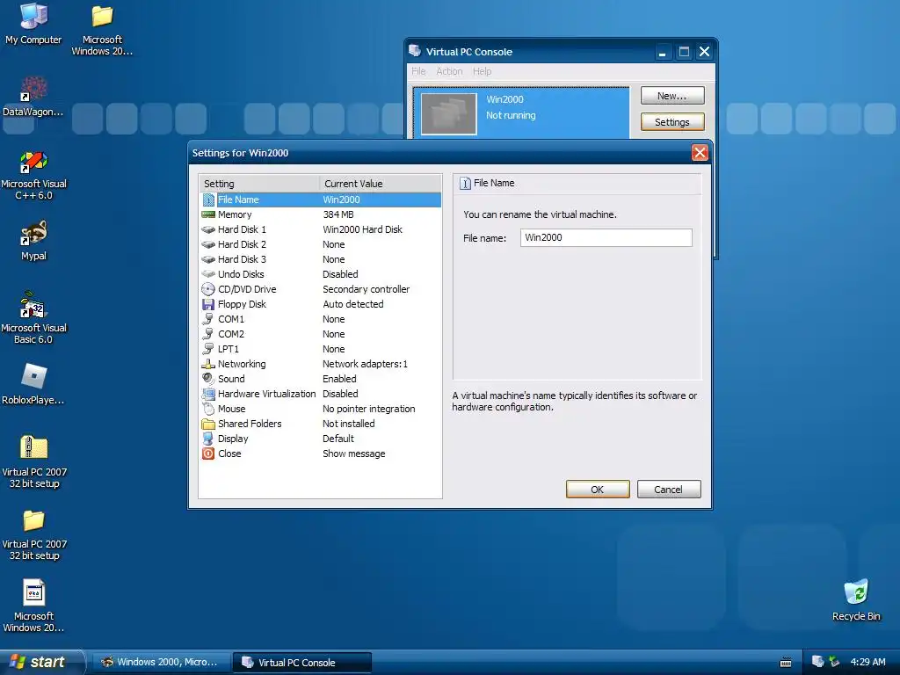Image resolution: width=900 pixels, height=675 pixels.
Task: Open the Action menu in Virtual PC Console
Action: (x=449, y=71)
